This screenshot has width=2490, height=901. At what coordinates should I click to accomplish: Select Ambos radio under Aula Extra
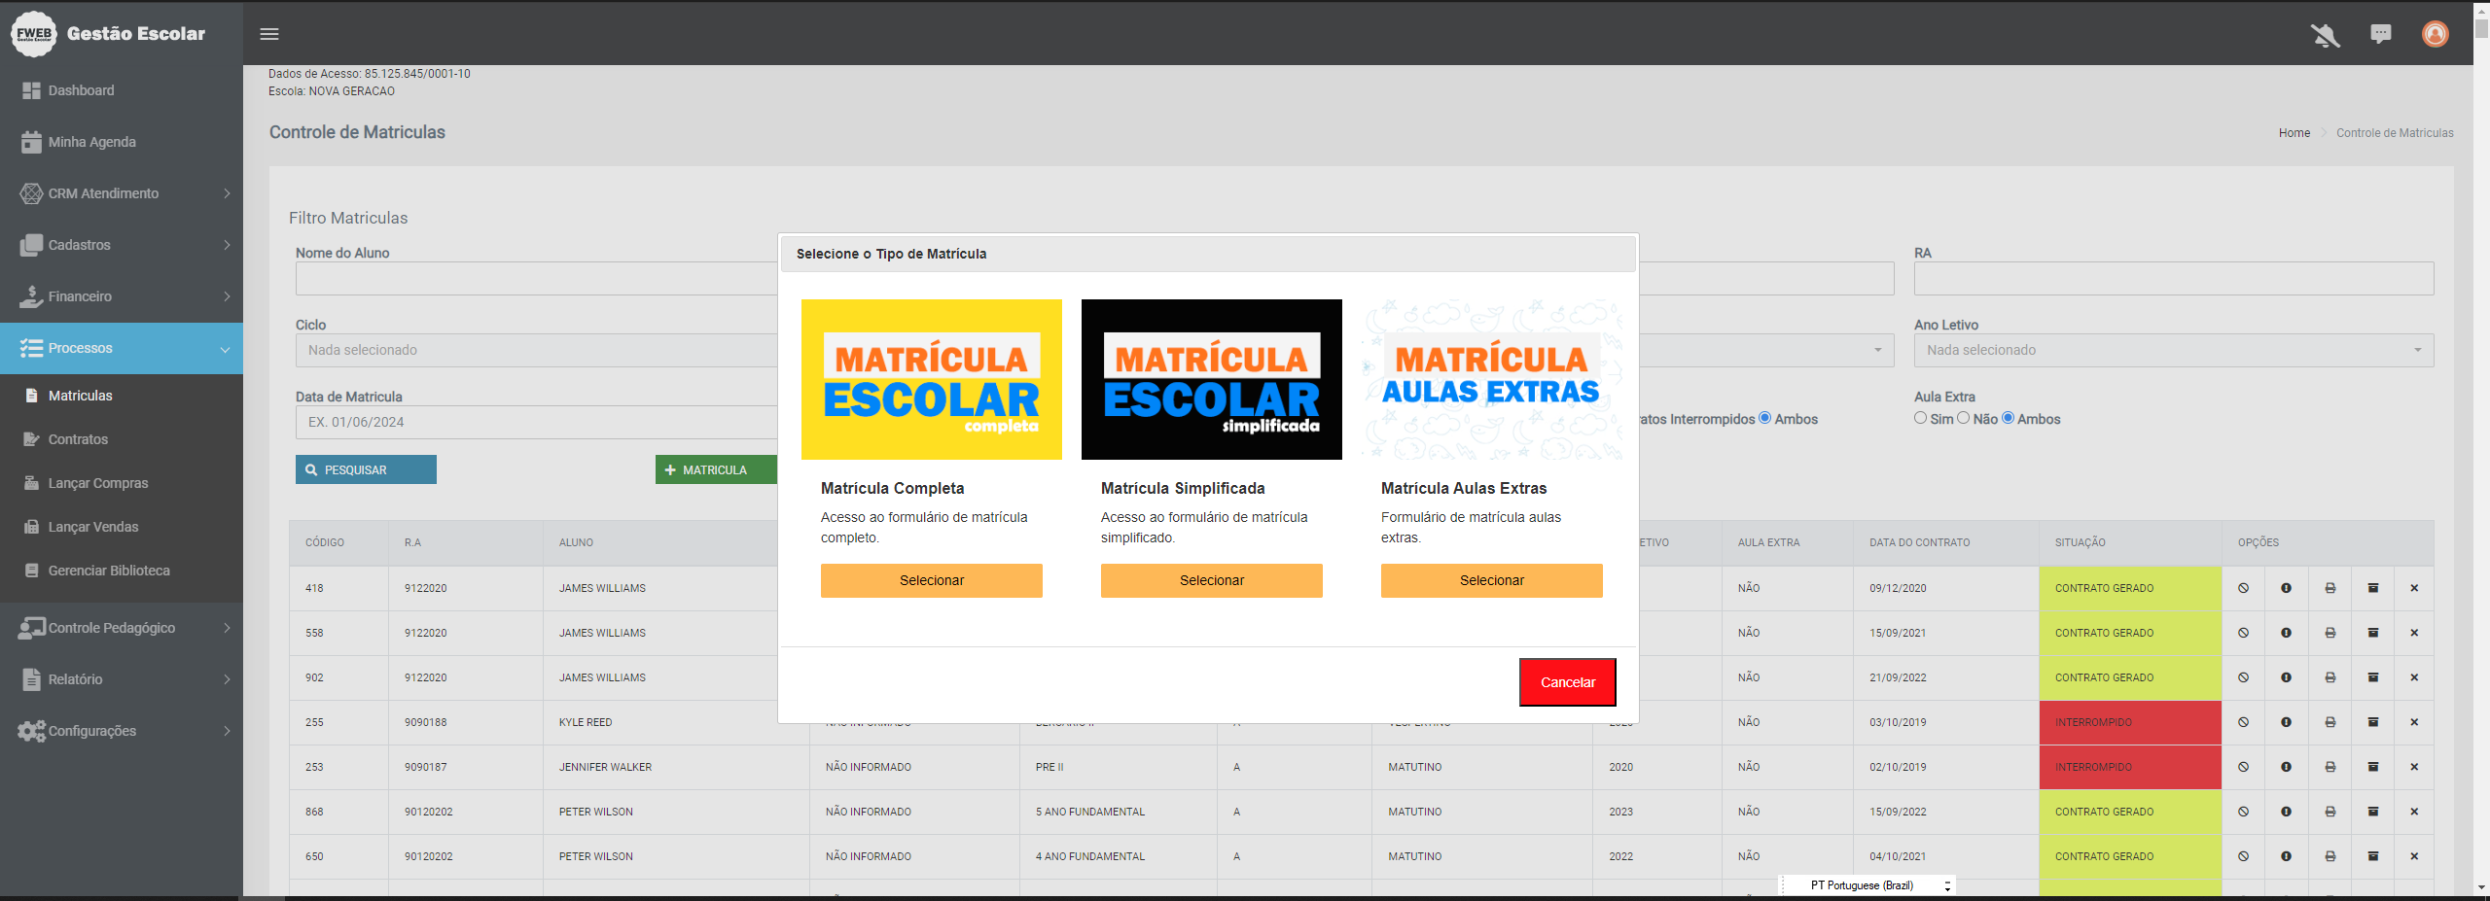click(2008, 418)
